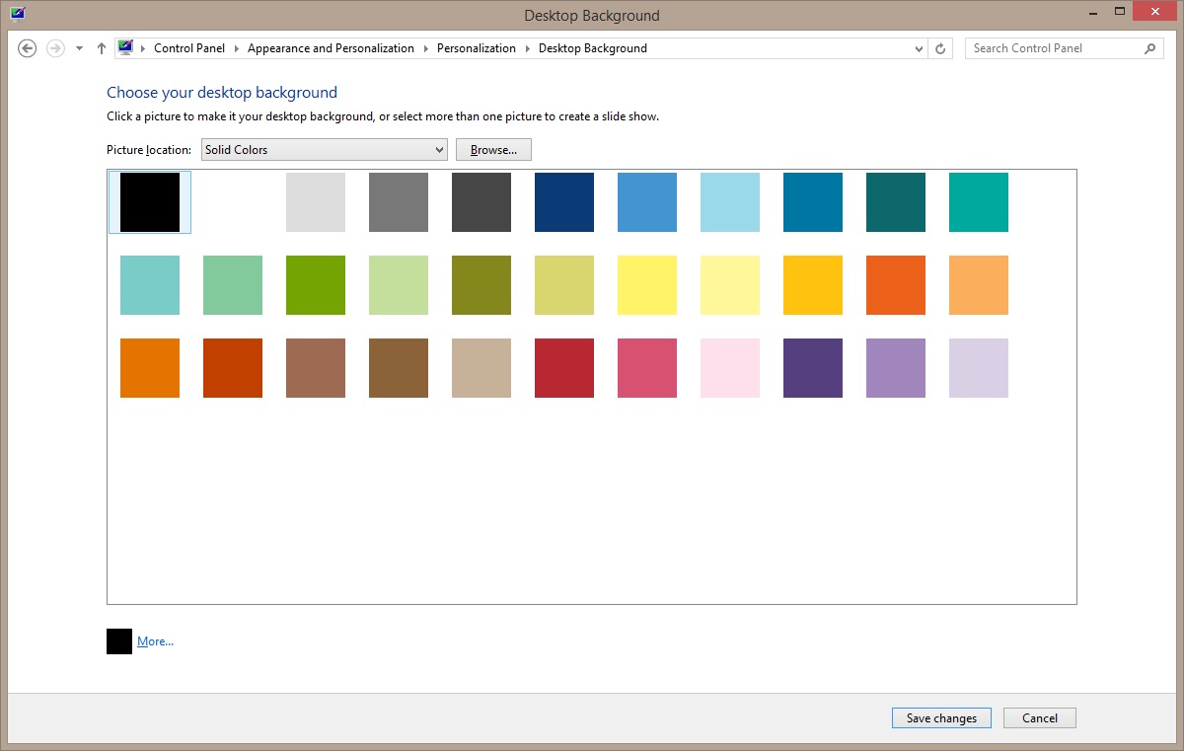This screenshot has height=751, width=1184.
Task: Click the Browse... button
Action: coord(493,150)
